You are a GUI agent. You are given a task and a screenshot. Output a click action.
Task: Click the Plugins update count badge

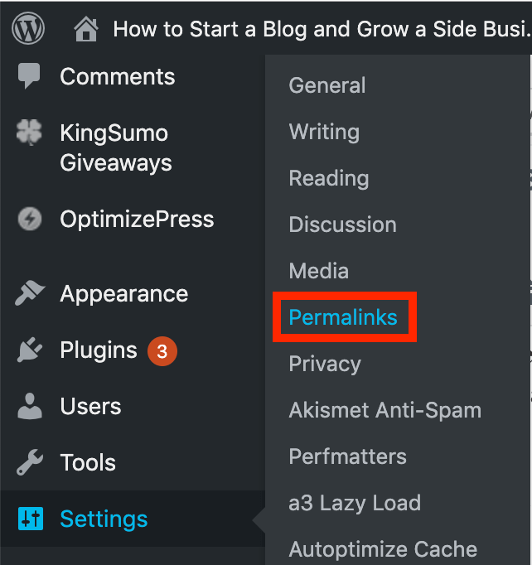[162, 351]
